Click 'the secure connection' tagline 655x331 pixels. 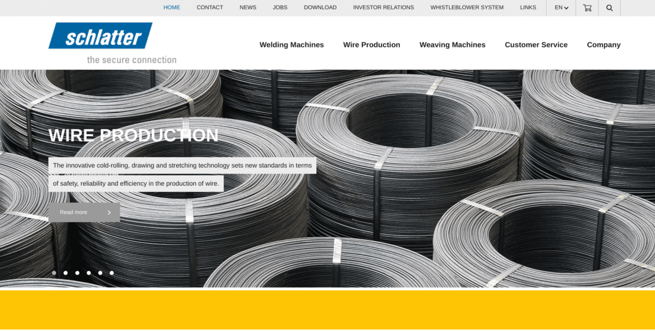132,60
